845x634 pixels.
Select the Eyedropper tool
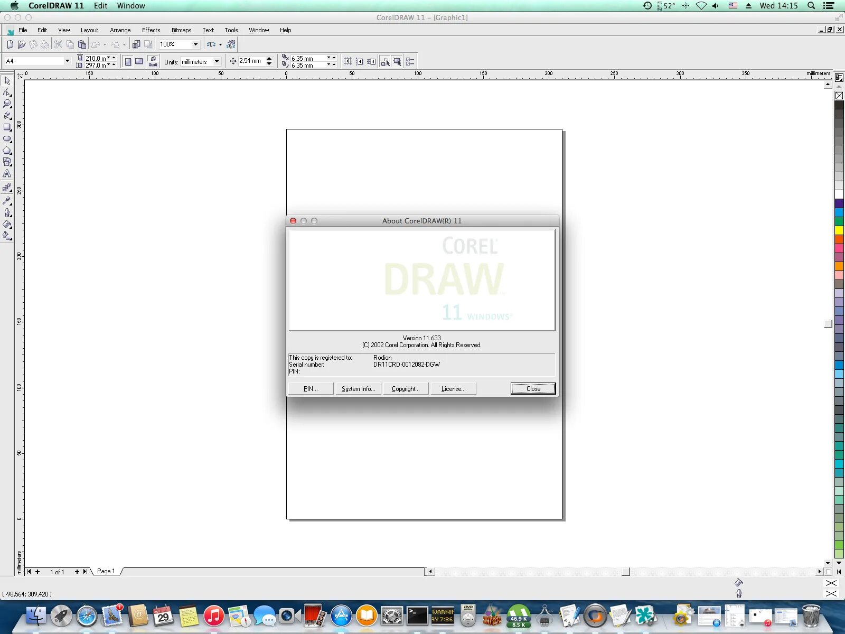pyautogui.click(x=7, y=201)
